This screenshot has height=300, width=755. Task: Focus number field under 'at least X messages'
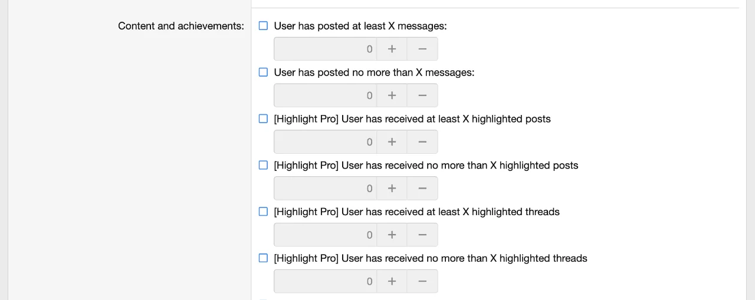(x=325, y=49)
